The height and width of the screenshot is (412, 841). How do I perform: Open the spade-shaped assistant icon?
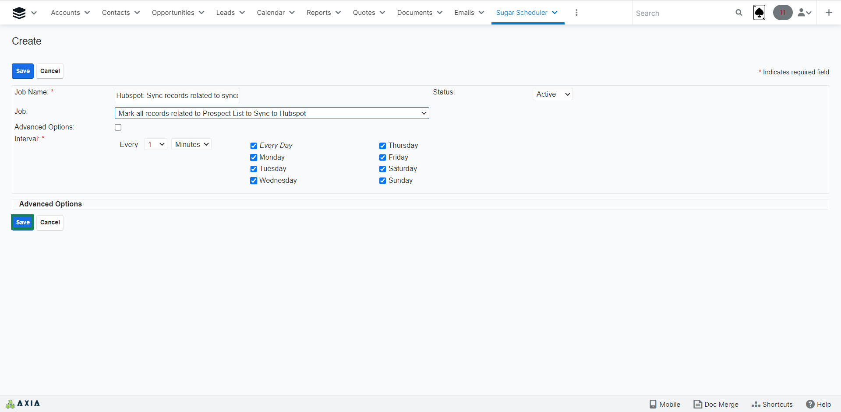[x=759, y=13]
